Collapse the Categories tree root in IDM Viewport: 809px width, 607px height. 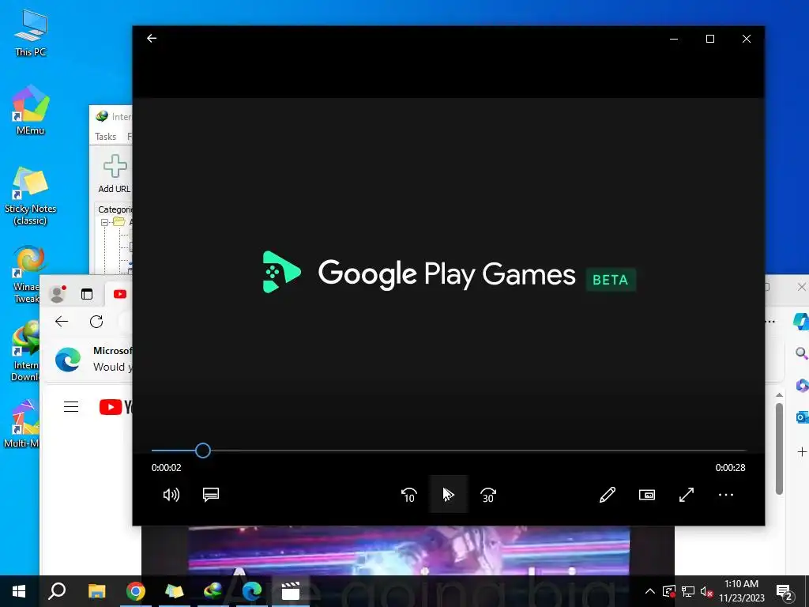click(x=104, y=222)
